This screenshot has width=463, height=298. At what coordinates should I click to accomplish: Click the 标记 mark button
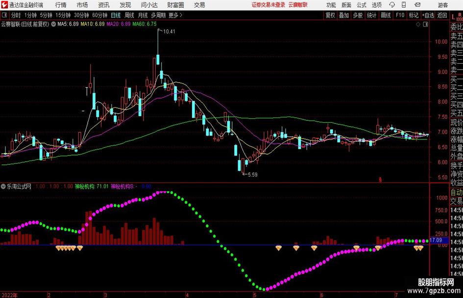pos(414,15)
